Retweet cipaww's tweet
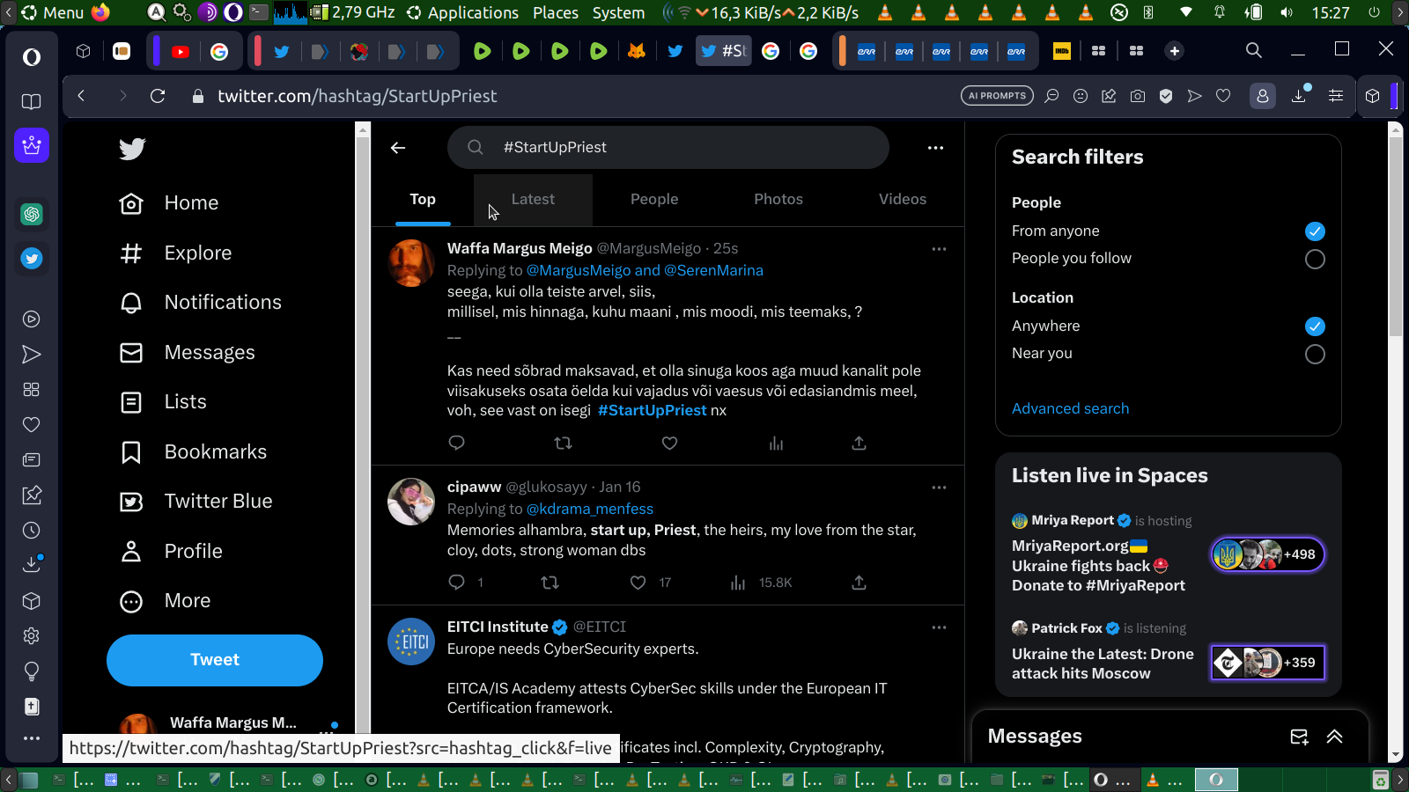The height and width of the screenshot is (792, 1409). (550, 582)
